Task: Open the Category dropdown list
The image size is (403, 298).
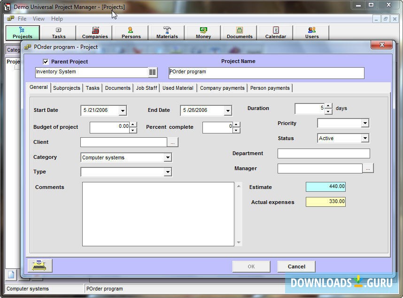Action: point(167,157)
